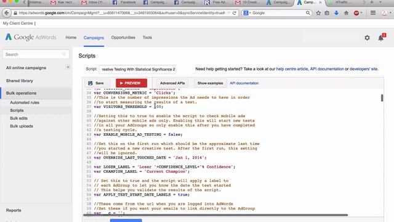Click 'true' value of APPLY_TEST_START_DATE_LABELS
Image resolution: width=394 pixels, height=222 pixels.
(x=183, y=195)
